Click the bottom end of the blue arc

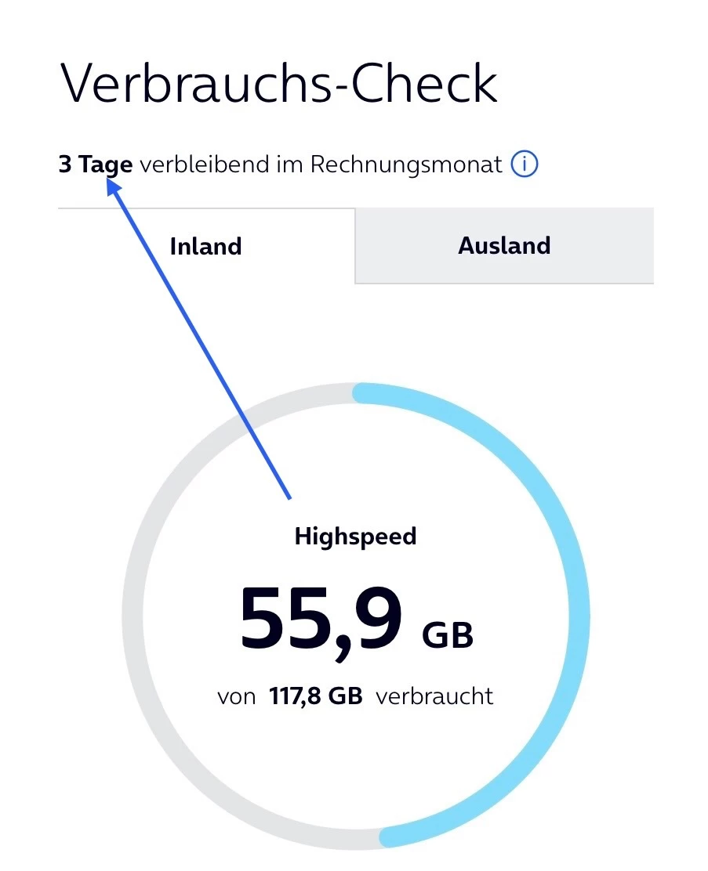(x=390, y=837)
